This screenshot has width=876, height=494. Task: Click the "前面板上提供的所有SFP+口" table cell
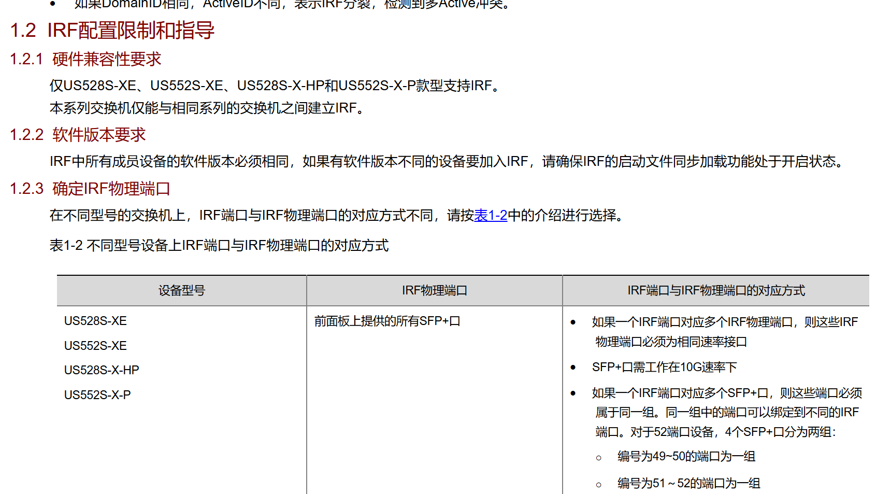pos(387,321)
